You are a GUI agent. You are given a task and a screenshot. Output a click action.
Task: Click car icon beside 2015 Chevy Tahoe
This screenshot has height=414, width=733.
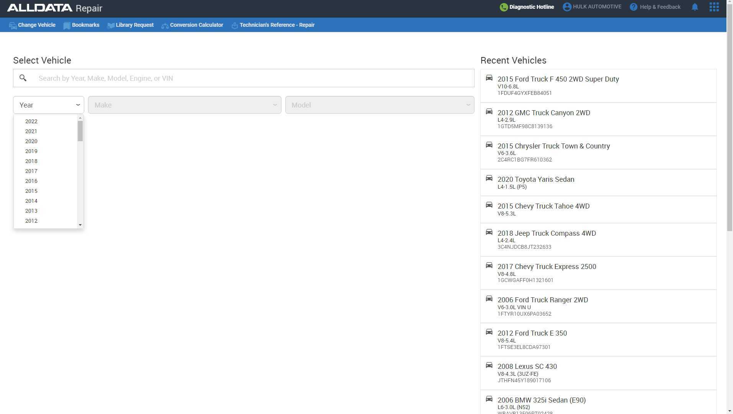(x=489, y=205)
